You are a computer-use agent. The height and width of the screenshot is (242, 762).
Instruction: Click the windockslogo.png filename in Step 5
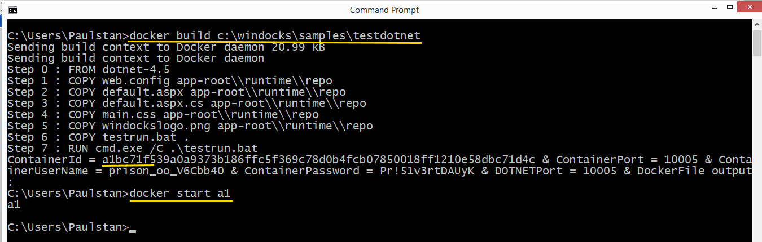point(156,126)
